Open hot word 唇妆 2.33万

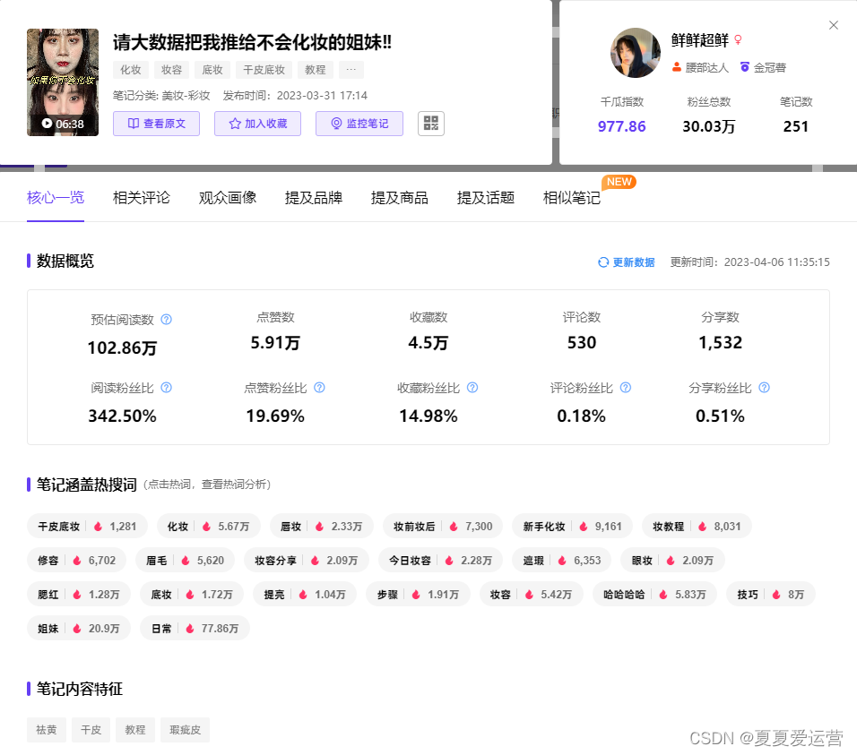point(321,527)
